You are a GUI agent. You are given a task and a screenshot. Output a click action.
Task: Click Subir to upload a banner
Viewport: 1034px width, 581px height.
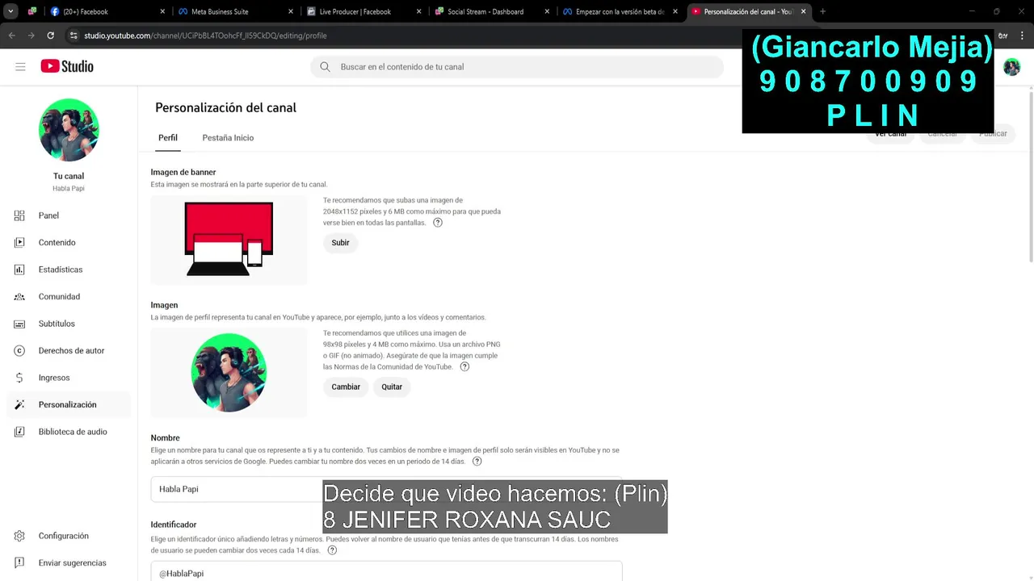tap(340, 243)
